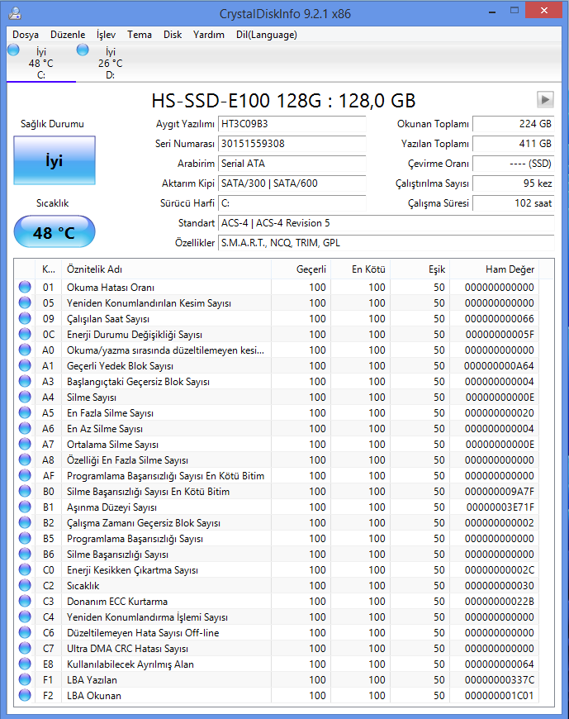Click the C: drive blue status orb
This screenshot has width=569, height=719.
pyautogui.click(x=14, y=50)
